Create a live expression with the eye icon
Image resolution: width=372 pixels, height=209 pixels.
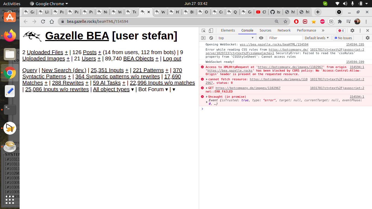coord(261,38)
